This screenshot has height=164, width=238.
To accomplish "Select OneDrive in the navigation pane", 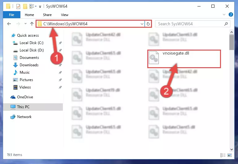I will click(x=25, y=97).
